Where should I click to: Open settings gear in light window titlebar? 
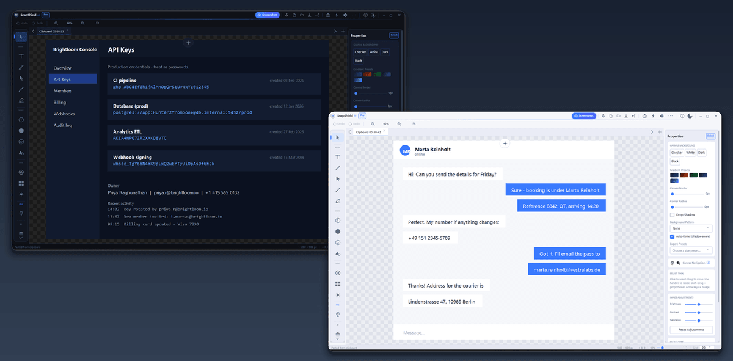coord(662,115)
